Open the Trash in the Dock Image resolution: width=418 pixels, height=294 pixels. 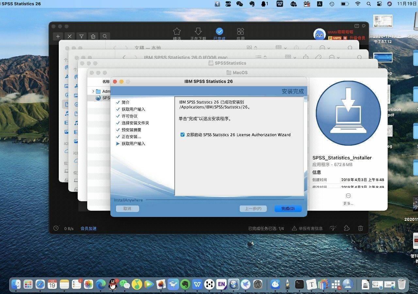pos(402,284)
